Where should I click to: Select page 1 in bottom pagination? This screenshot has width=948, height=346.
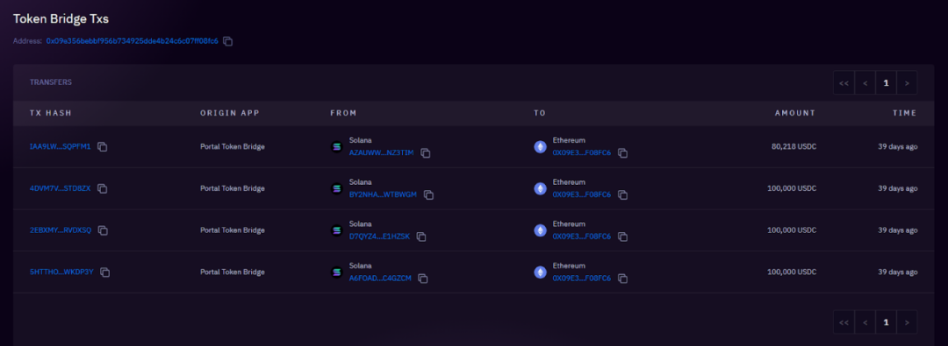(x=886, y=322)
